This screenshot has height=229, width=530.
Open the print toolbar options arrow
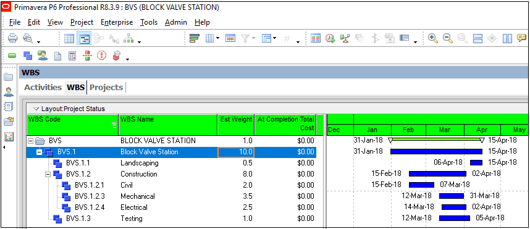pos(38,42)
